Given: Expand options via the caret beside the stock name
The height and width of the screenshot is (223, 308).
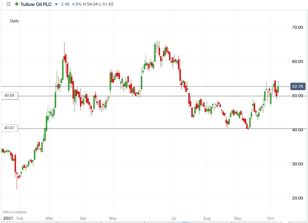Looking at the screenshot, I should pos(56,4).
